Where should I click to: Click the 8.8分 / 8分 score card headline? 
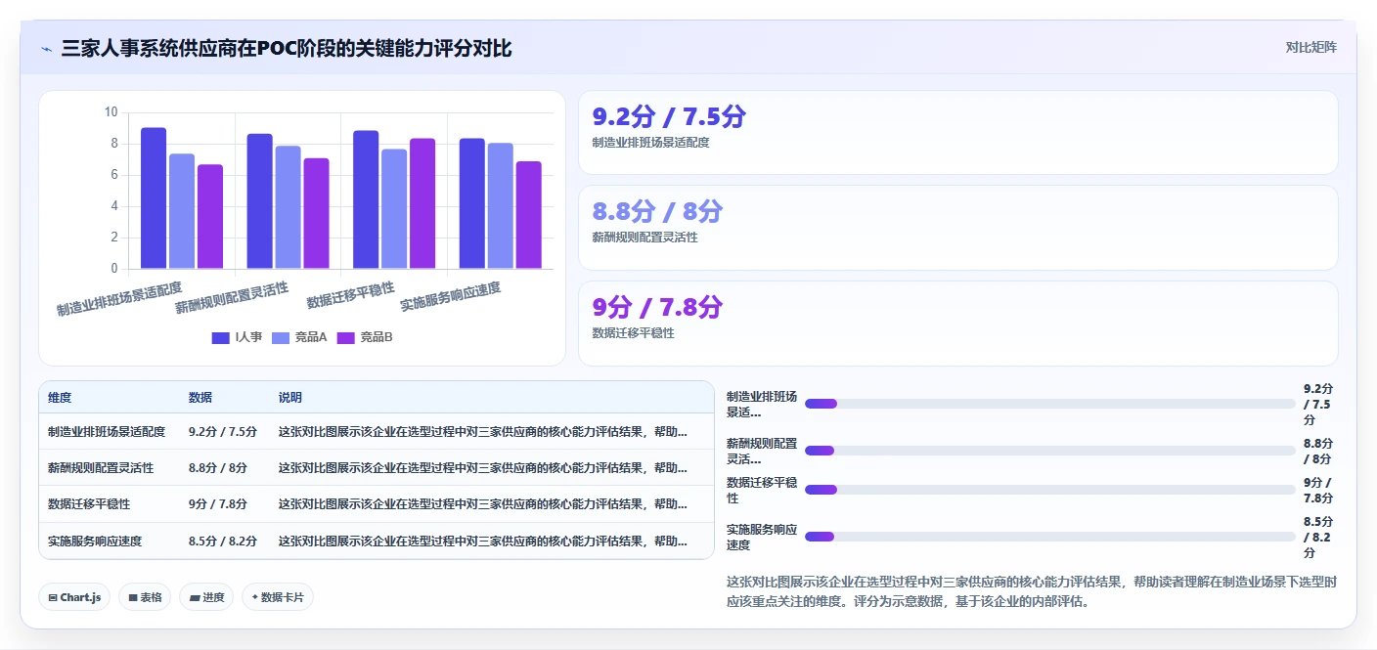click(657, 211)
